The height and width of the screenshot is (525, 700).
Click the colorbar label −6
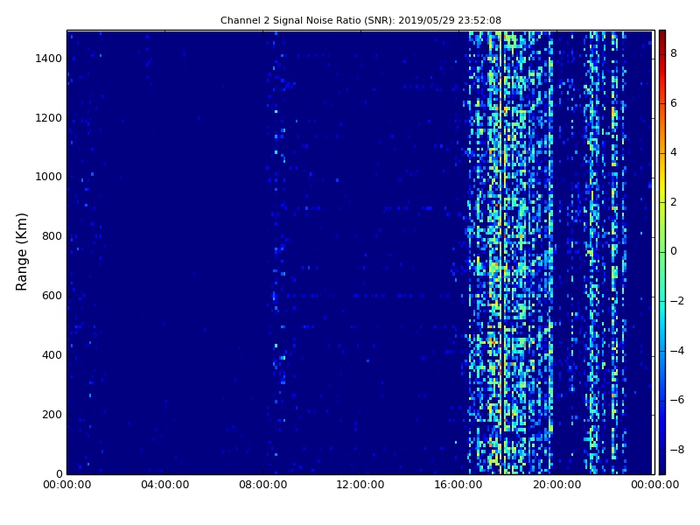677,400
